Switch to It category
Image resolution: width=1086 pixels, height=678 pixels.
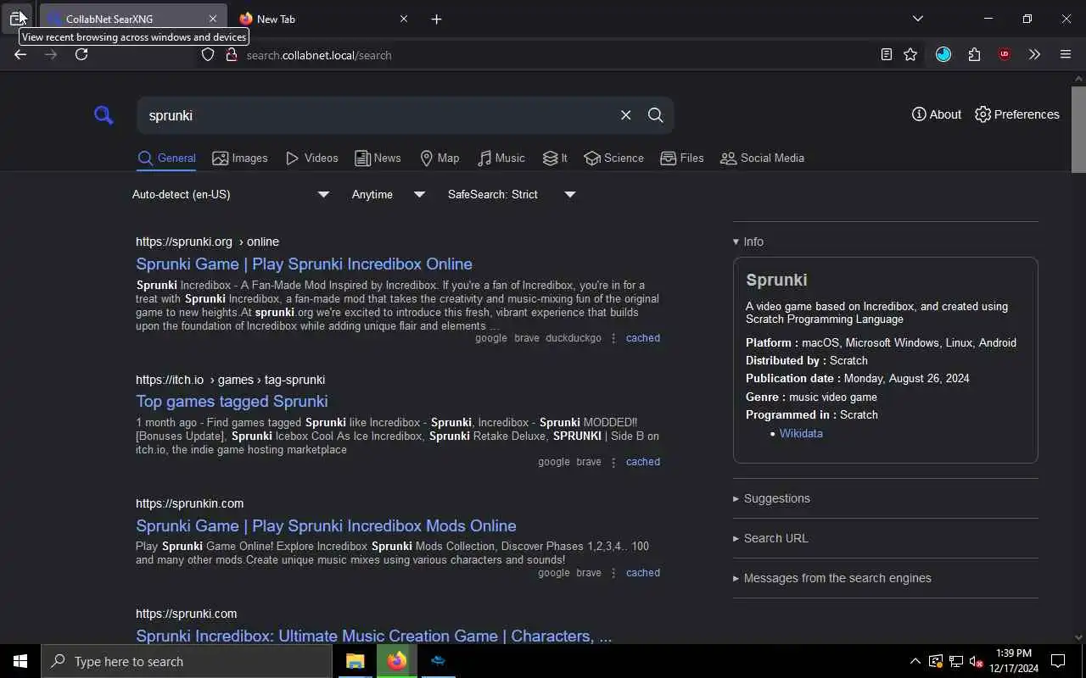point(555,158)
